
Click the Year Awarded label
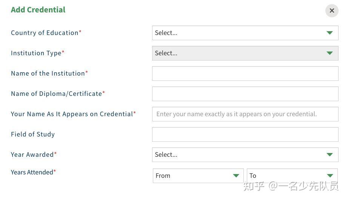(32, 155)
